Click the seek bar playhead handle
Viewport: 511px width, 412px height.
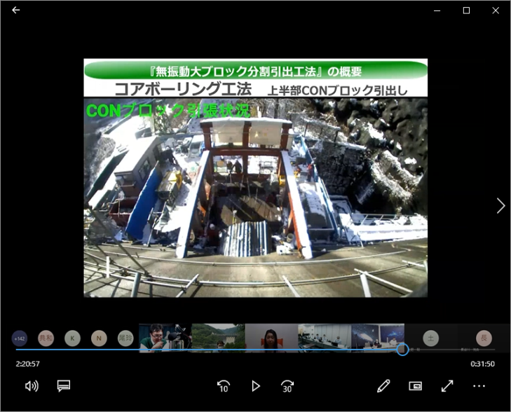tap(402, 349)
